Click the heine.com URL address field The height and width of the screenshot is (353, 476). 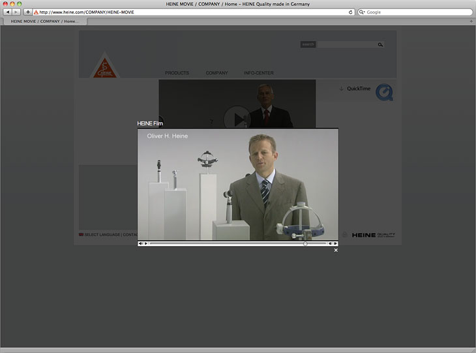(194, 12)
